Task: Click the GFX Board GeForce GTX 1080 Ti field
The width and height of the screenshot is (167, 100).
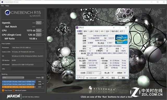Action: click(27, 65)
